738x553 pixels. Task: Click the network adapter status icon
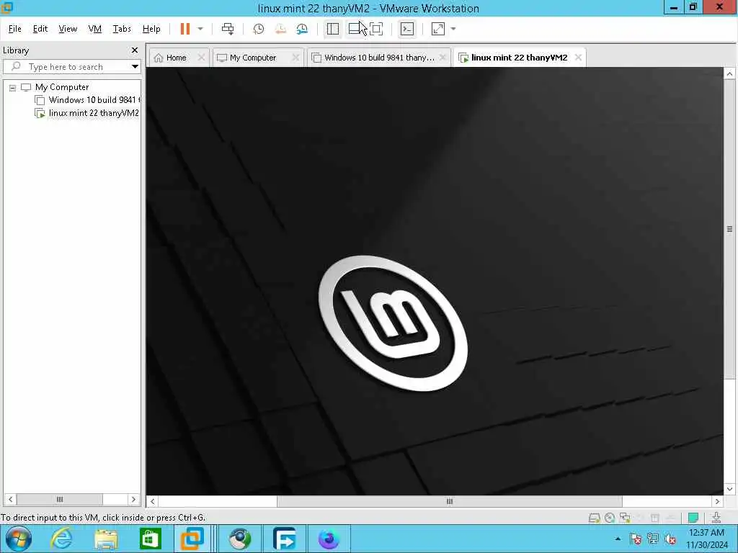pos(625,518)
